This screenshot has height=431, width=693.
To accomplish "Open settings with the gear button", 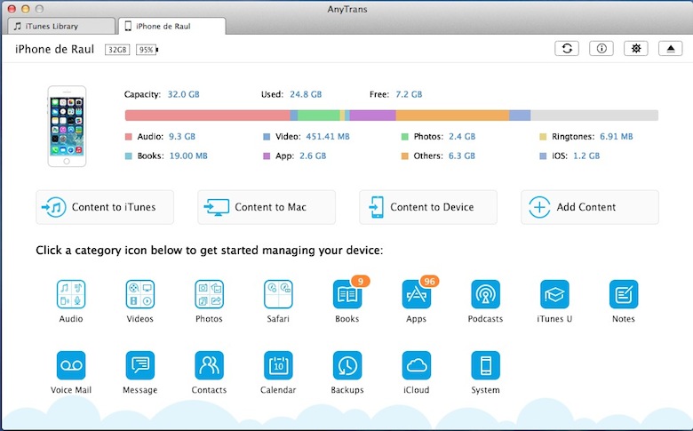I will tap(636, 49).
